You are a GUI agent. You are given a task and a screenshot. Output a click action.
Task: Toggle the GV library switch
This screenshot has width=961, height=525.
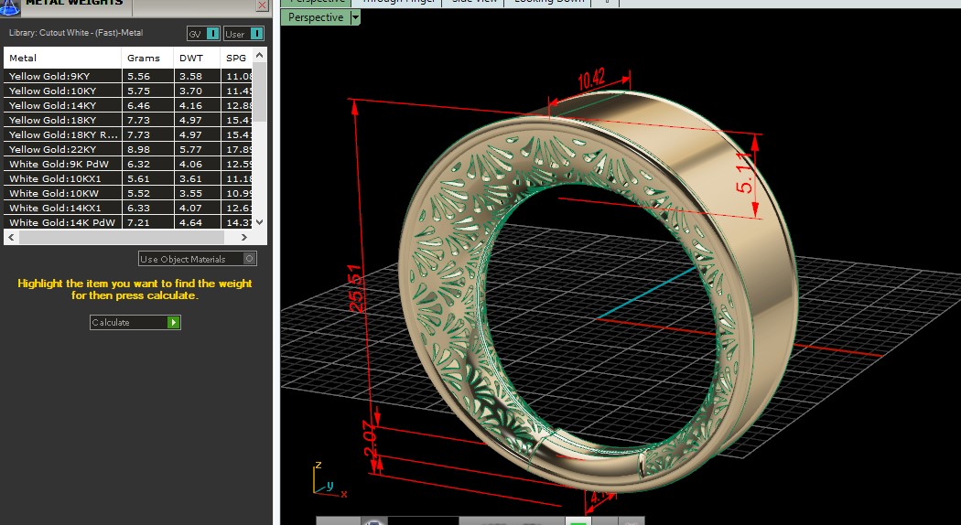click(x=212, y=34)
